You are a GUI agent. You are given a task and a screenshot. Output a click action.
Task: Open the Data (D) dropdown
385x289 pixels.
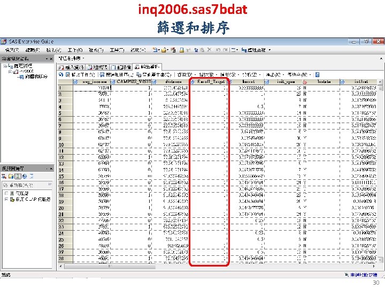tap(187, 74)
